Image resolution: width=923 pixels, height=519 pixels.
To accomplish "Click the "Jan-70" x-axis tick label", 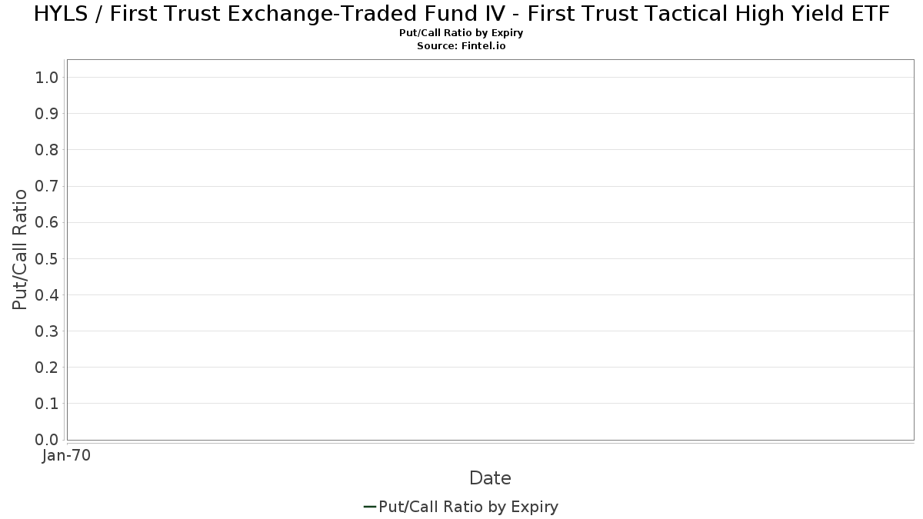I will click(x=67, y=456).
